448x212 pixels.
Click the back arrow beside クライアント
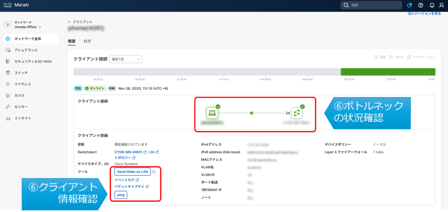pos(69,22)
